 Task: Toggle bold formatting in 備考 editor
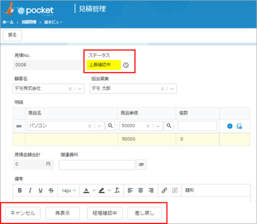(x=20, y=191)
